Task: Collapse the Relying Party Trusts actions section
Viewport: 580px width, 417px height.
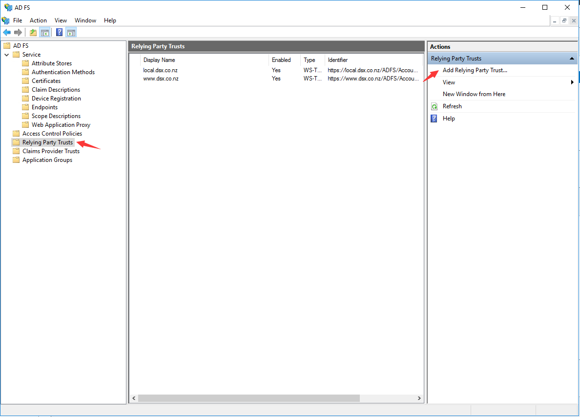Action: (x=572, y=59)
